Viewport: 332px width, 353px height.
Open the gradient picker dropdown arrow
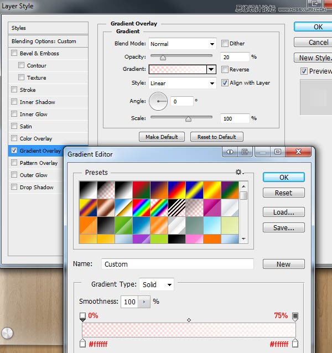pyautogui.click(x=211, y=69)
